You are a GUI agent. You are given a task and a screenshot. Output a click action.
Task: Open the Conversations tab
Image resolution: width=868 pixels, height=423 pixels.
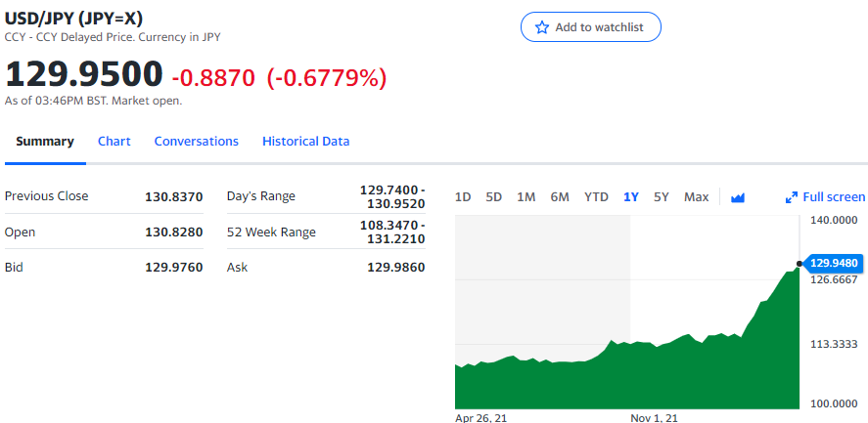pos(196,142)
